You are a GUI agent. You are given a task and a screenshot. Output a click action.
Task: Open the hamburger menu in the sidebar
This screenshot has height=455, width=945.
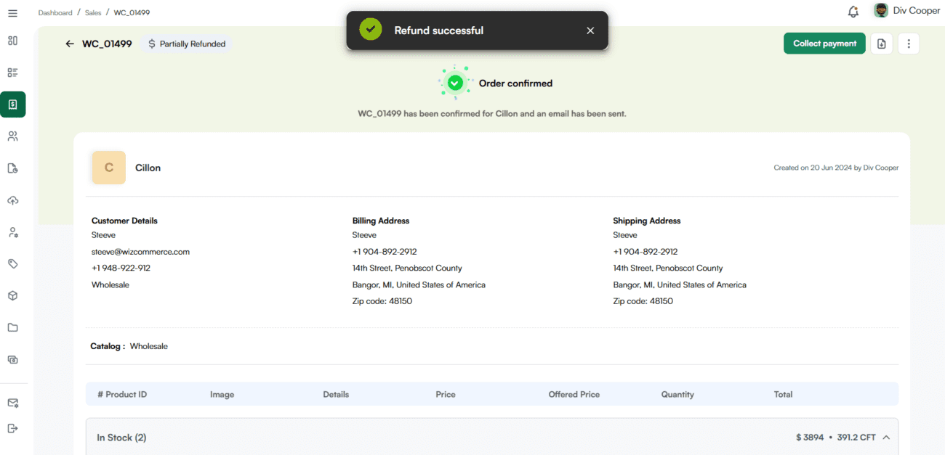coord(12,13)
